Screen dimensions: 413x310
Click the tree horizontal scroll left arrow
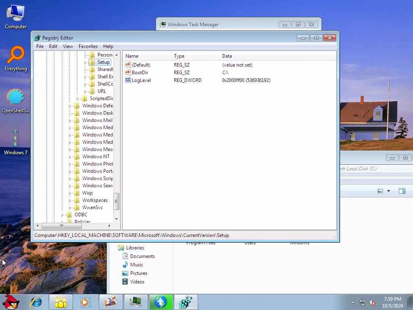pyautogui.click(x=38, y=226)
